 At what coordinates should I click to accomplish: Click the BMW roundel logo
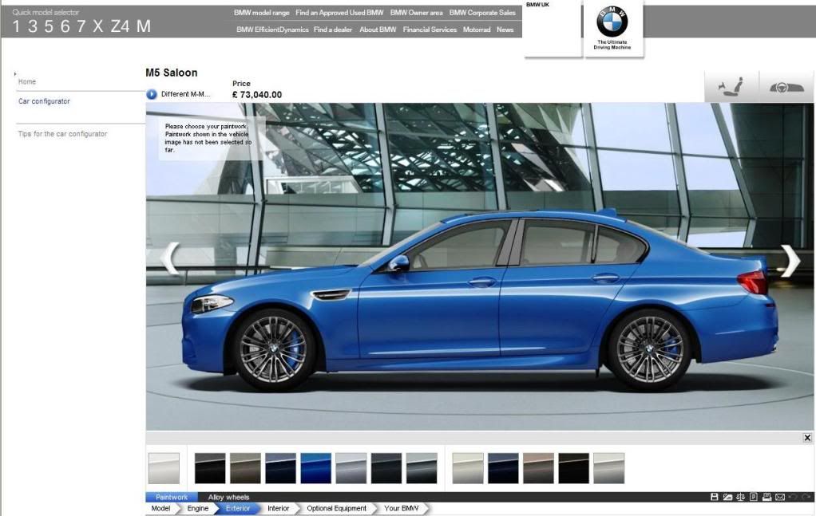612,22
